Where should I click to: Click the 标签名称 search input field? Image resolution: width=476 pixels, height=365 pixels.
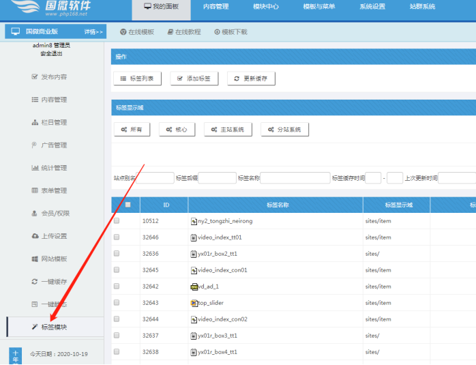pyautogui.click(x=295, y=178)
